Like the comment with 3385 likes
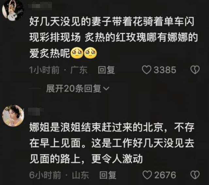Screen dimensions: 209x185 [147, 70]
